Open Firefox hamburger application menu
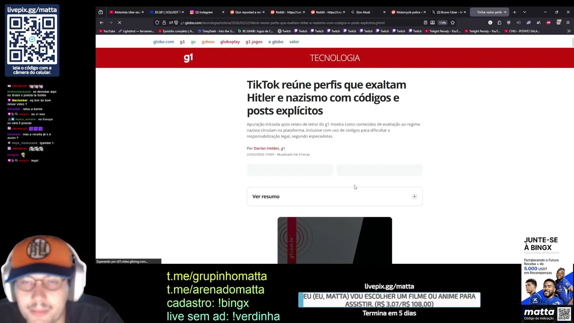Viewport: 574px width, 323px height. [x=568, y=22]
